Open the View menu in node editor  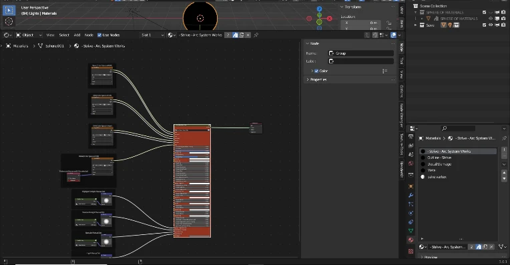51,35
